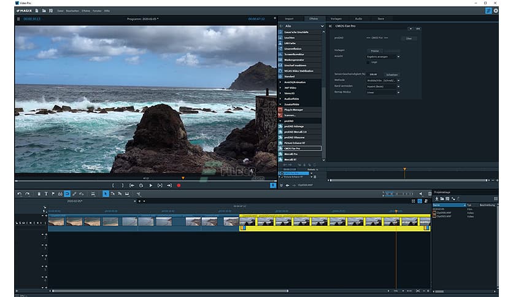Viewport: 513px width, 297px height.
Task: Click the scissors cut tool icon
Action: (139, 194)
